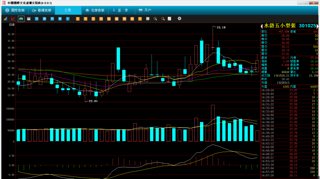This screenshot has width=320, height=179.
Task: Select the 3-minute interval icon
Action: (x=85, y=19)
